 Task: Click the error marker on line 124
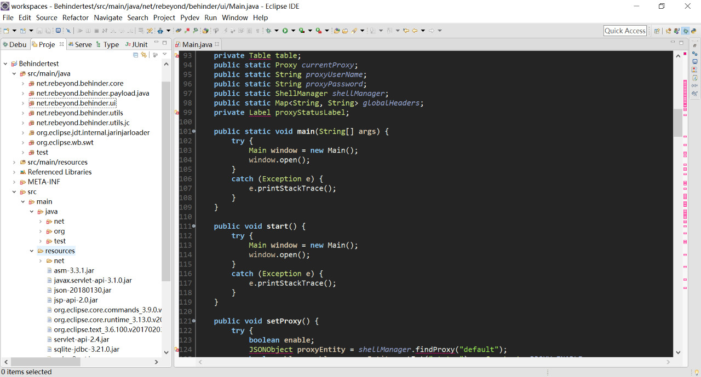[x=177, y=349]
